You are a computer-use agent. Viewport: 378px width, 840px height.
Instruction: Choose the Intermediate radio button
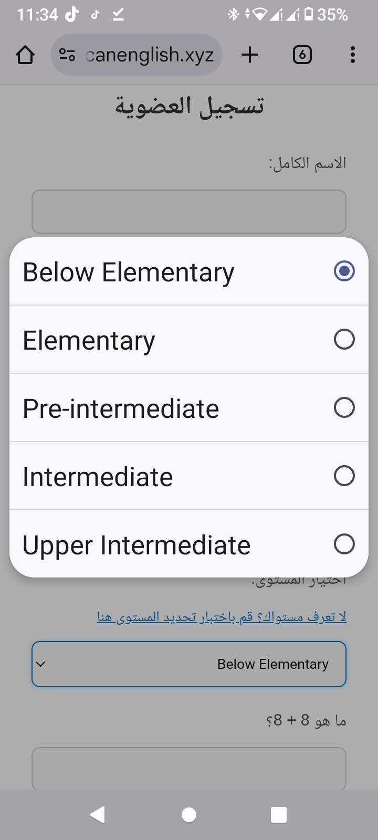click(x=344, y=476)
